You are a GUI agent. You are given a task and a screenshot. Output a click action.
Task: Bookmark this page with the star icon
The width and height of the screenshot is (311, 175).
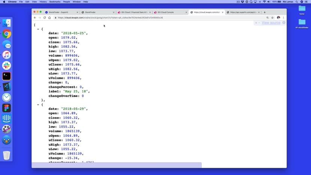pyautogui.click(x=273, y=18)
